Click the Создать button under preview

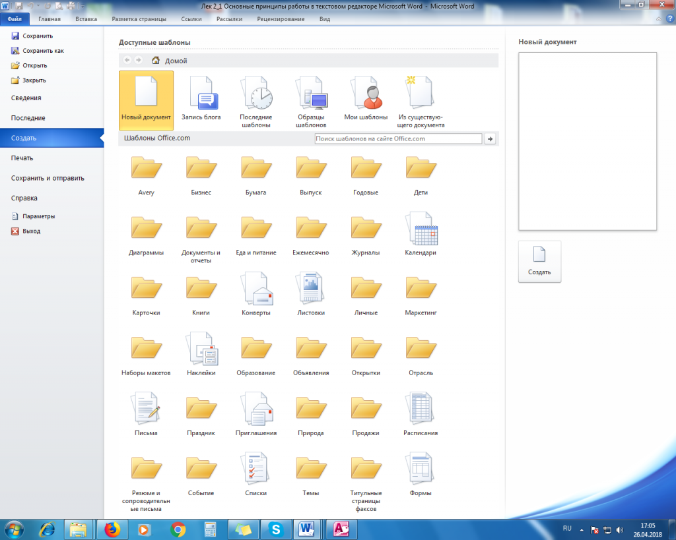pyautogui.click(x=539, y=261)
